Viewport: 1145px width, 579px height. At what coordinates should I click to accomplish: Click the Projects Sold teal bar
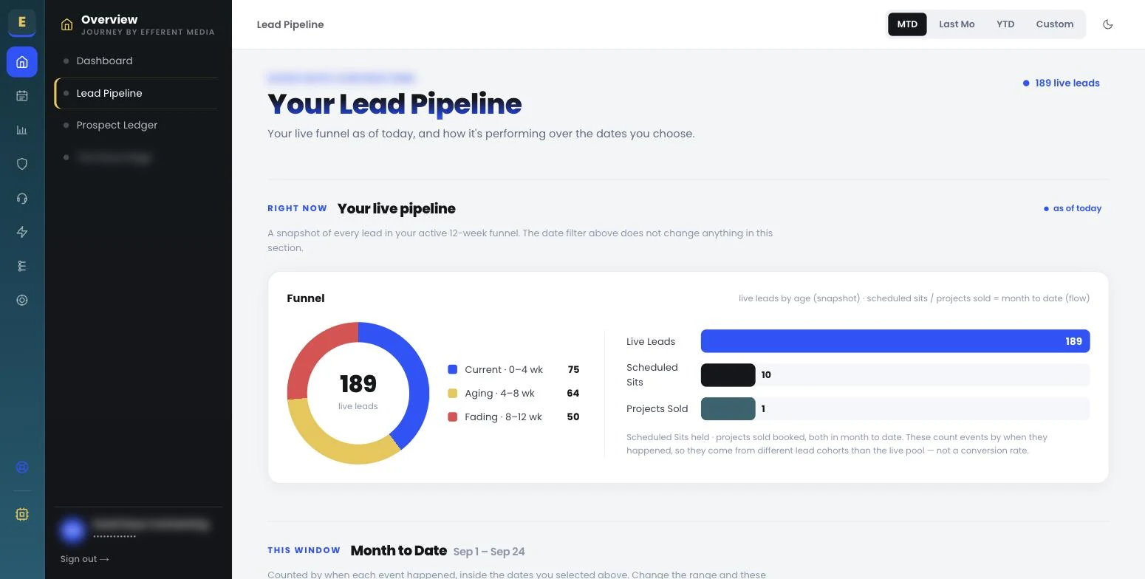[728, 408]
